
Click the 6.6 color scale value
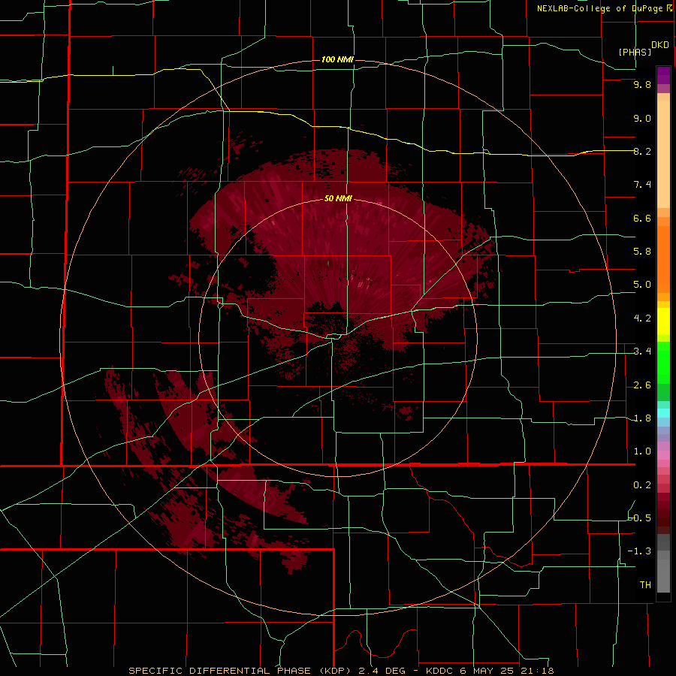click(x=642, y=218)
